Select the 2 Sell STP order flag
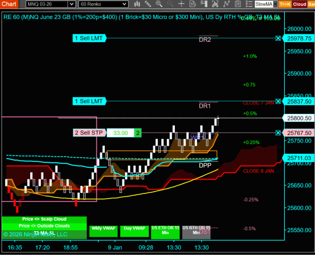Viewport: 315px width, 255px height. click(x=89, y=133)
